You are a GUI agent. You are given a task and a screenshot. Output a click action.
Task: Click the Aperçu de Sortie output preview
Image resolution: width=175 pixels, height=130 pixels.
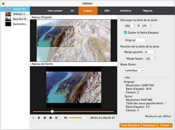[74, 88]
